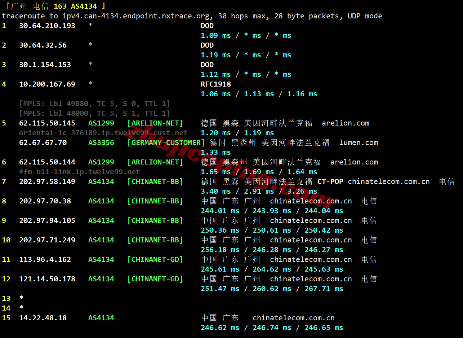Click IP address 30.64.32.56
This screenshot has width=463, height=338.
coord(43,45)
